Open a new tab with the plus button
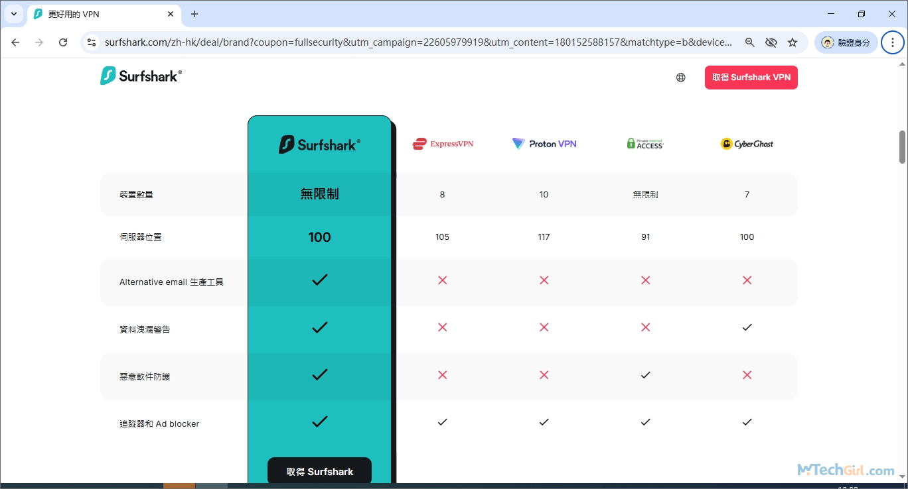 point(194,14)
